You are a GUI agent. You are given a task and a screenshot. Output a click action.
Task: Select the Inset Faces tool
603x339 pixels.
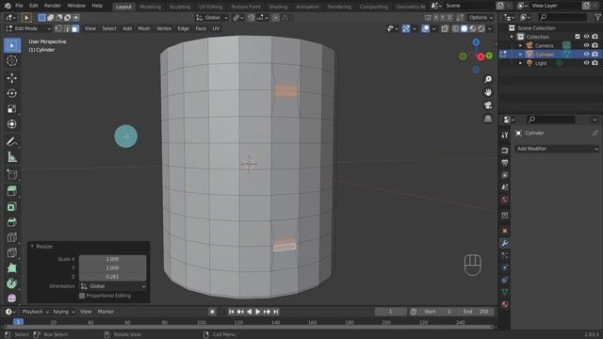[x=12, y=207]
